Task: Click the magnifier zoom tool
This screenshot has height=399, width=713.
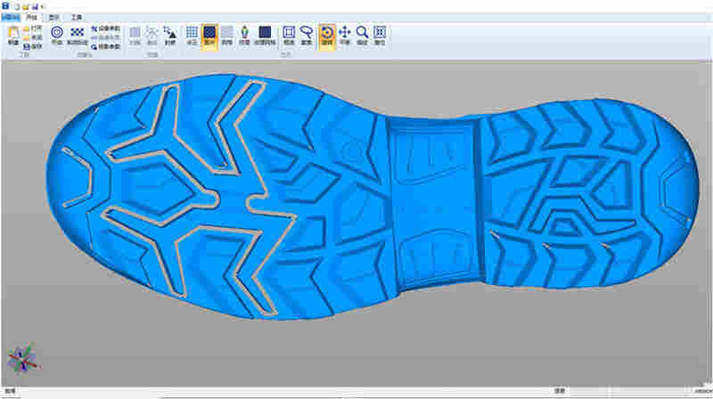Action: 362,33
